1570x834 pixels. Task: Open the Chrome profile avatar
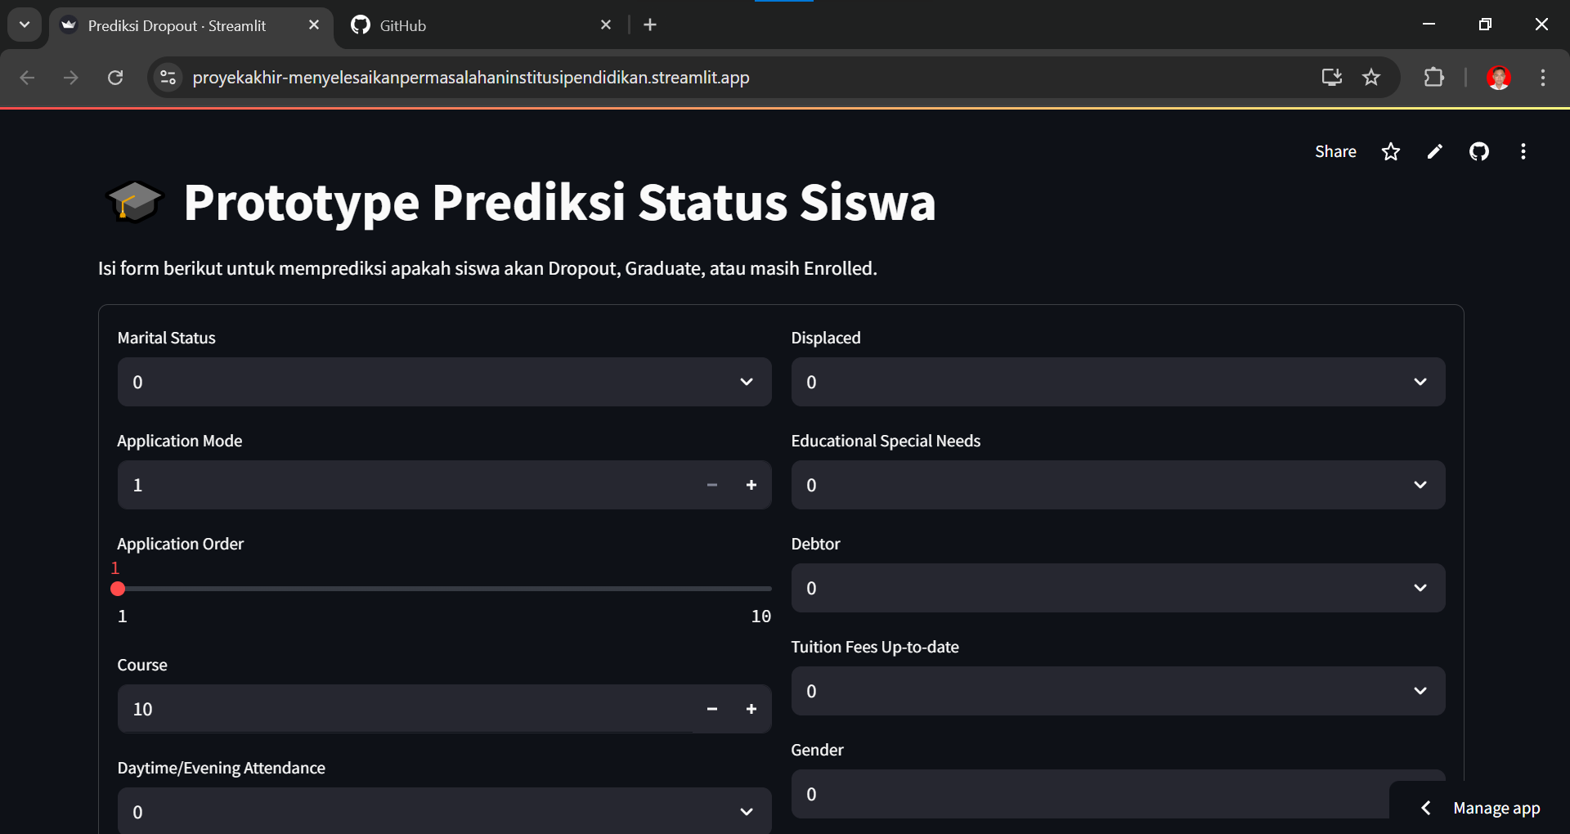[x=1498, y=78]
